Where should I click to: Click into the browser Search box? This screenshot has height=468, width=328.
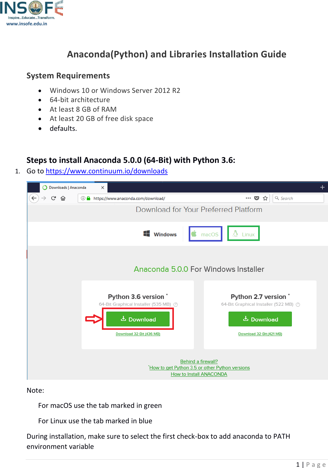point(298,198)
